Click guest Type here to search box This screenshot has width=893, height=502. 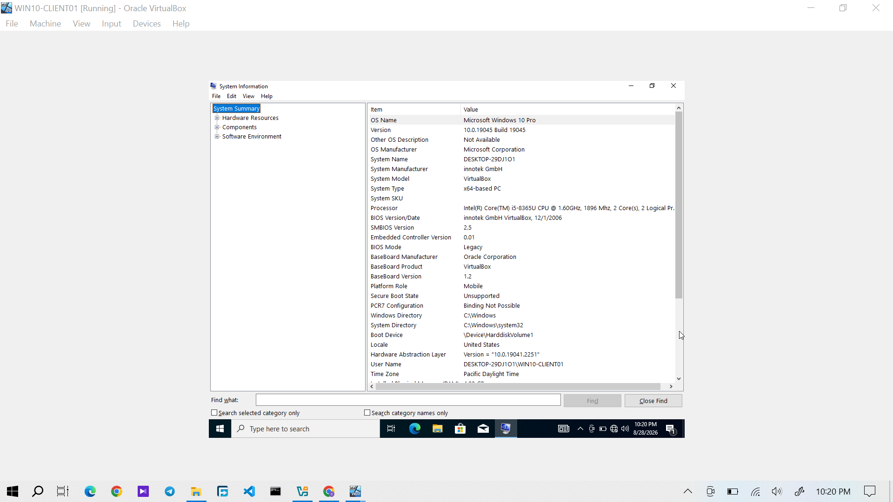point(306,429)
